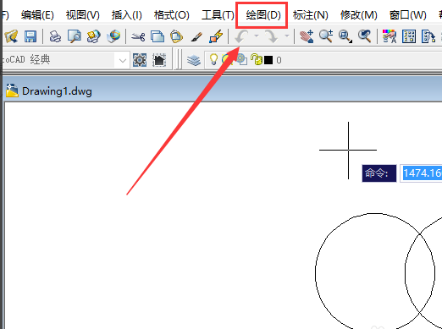Toggle the layer 0 lock padlock

[257, 59]
